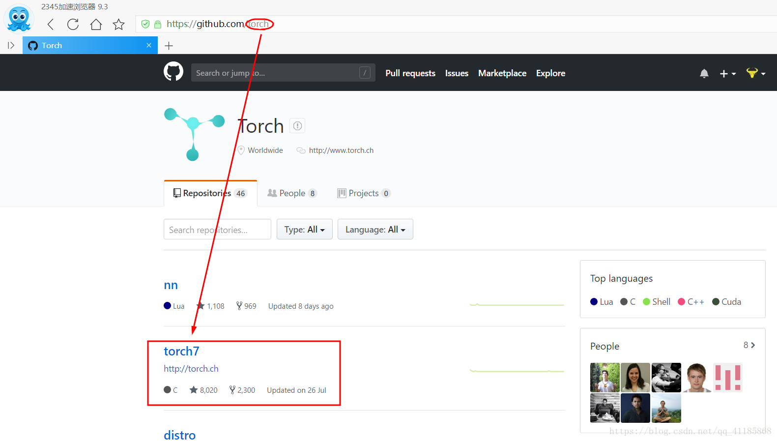Click the meditating person avatar
Screen dimensions: 777x441
pyautogui.click(x=666, y=408)
